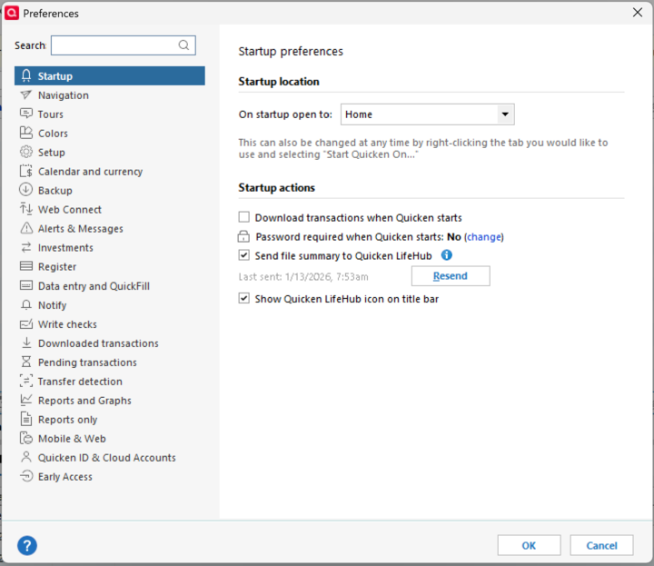Click the Setup gear icon
The height and width of the screenshot is (566, 654).
coord(26,153)
